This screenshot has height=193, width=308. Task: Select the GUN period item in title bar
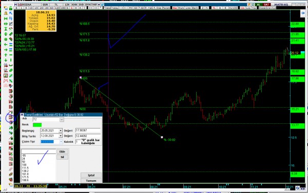click(45, 5)
